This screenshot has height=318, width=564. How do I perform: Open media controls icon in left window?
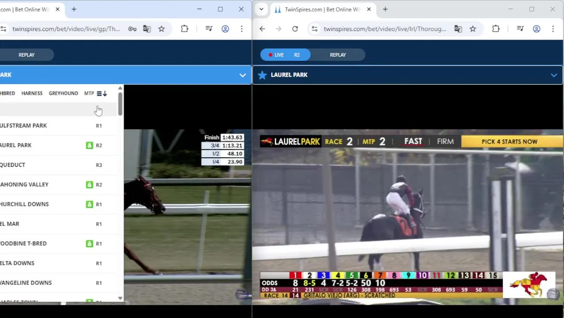pos(209,29)
